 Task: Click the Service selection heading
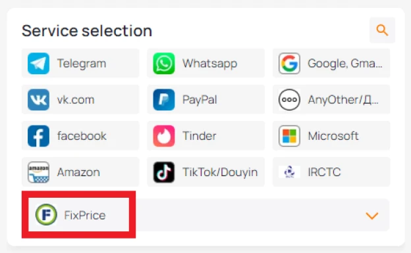pos(87,31)
